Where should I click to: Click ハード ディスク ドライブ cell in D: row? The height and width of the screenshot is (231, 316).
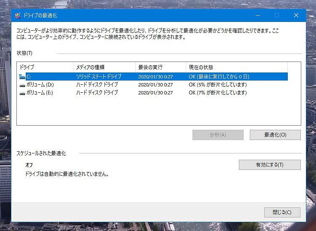coord(97,85)
